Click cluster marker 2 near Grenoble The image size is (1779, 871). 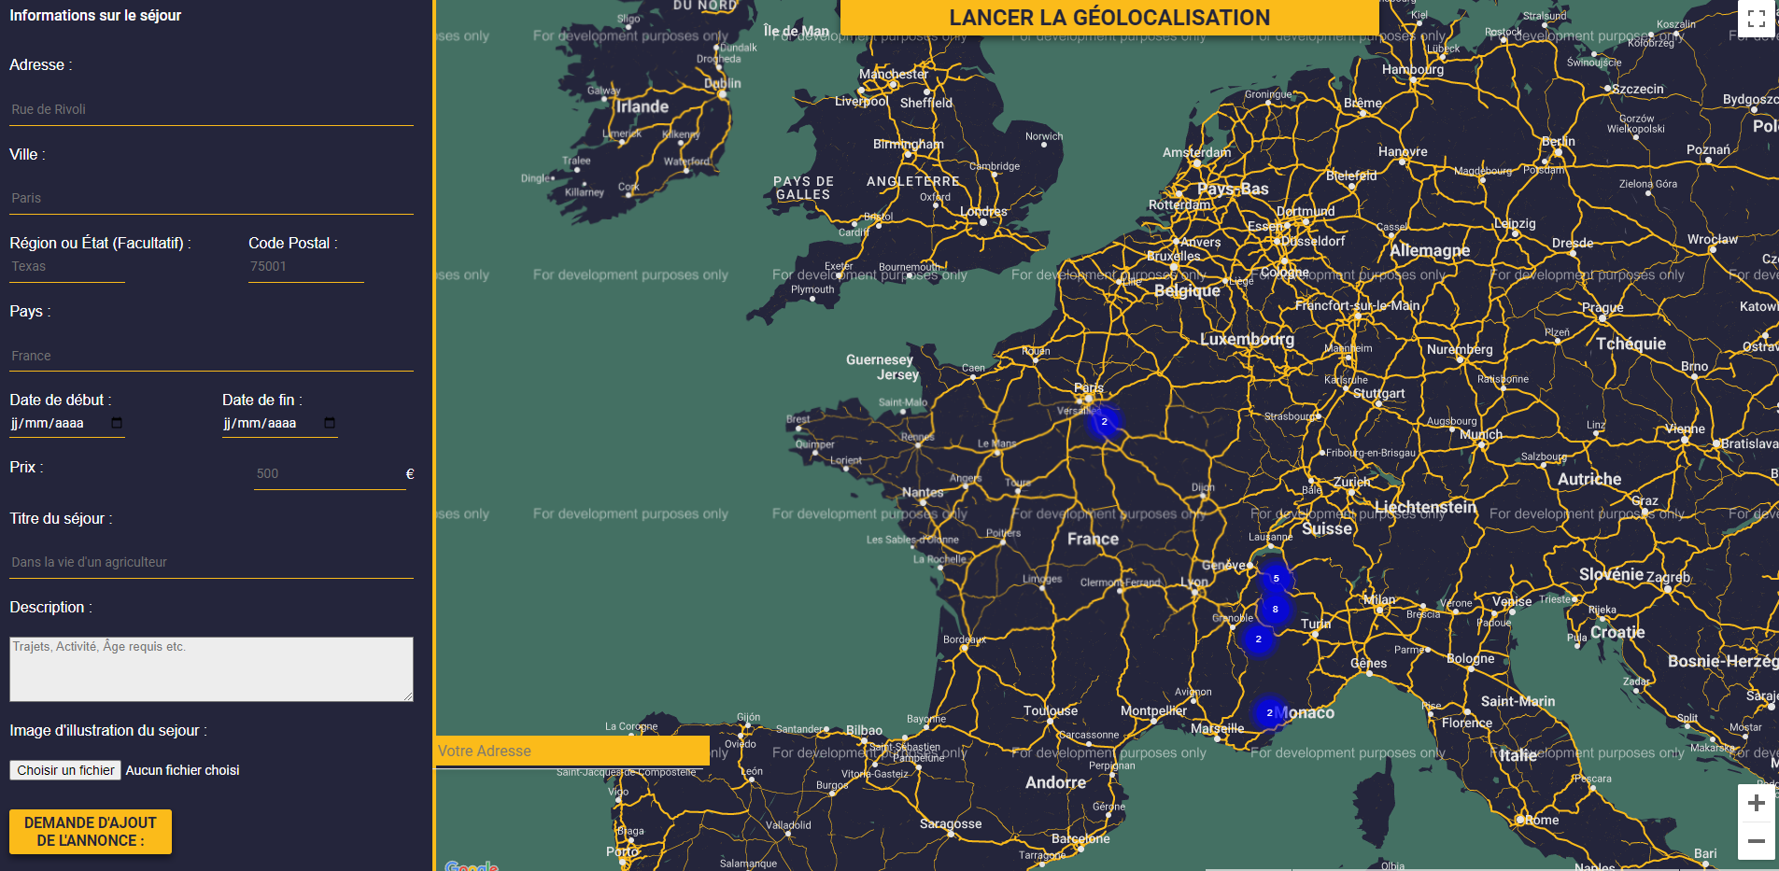1258,639
